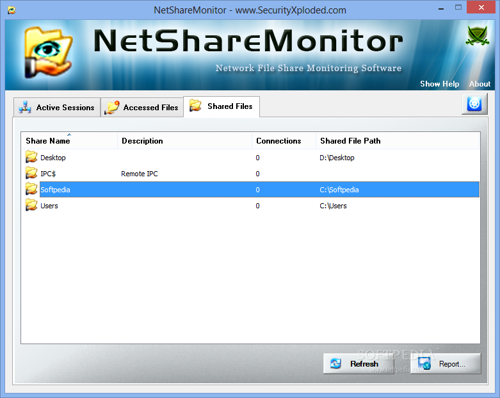Click the Users row connections value 0
The height and width of the screenshot is (398, 500).
(x=257, y=206)
